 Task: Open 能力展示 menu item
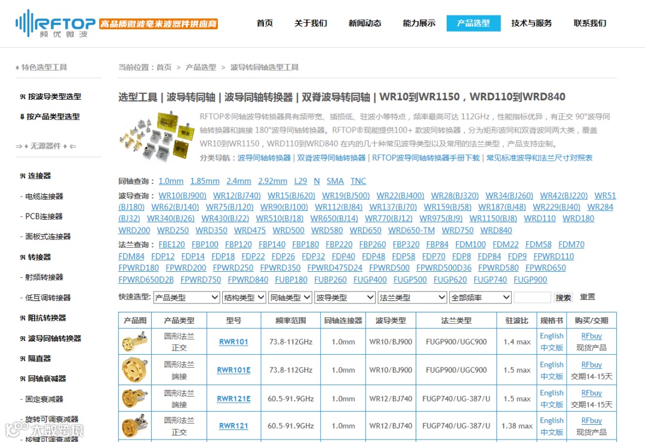pyautogui.click(x=419, y=23)
